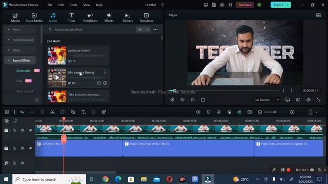This screenshot has height=184, width=328.
Task: Take a snapshot with camera icon
Action: (298, 100)
